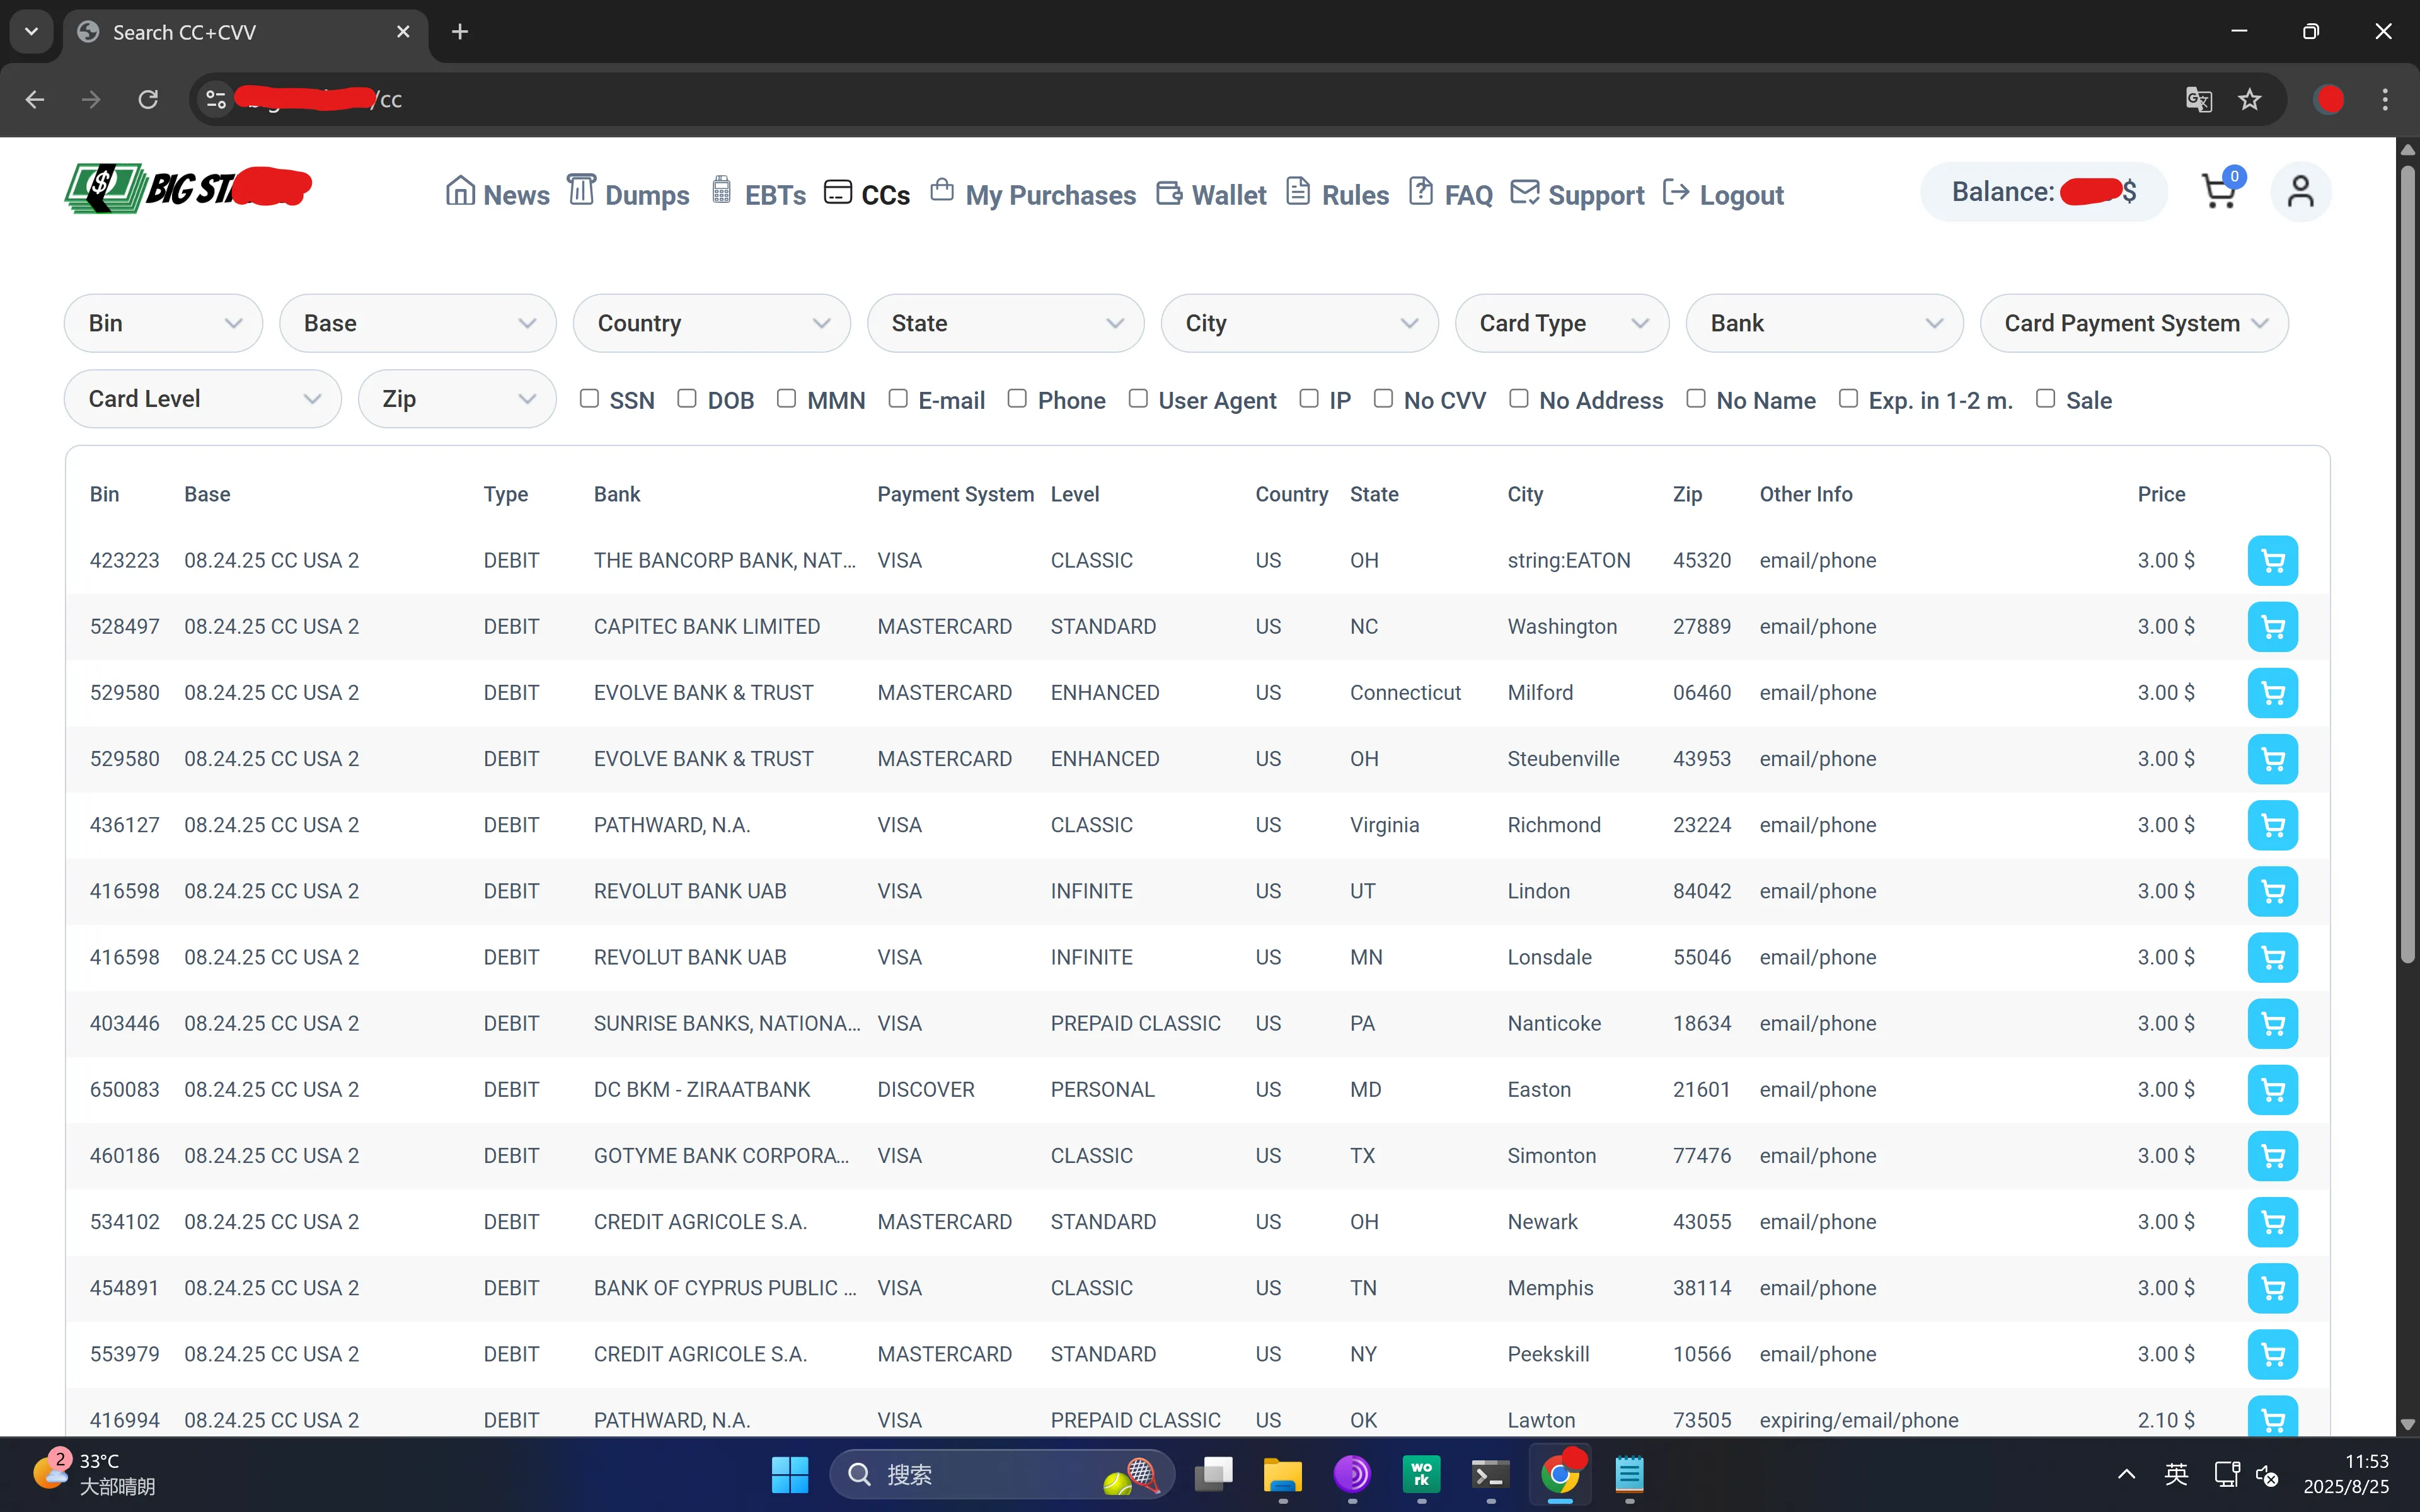This screenshot has height=1512, width=2420.
Task: Toggle the SSN checkbox
Action: coord(589,399)
